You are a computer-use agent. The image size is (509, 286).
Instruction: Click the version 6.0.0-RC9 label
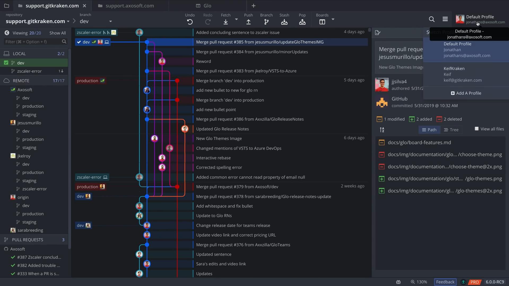tap(495, 282)
